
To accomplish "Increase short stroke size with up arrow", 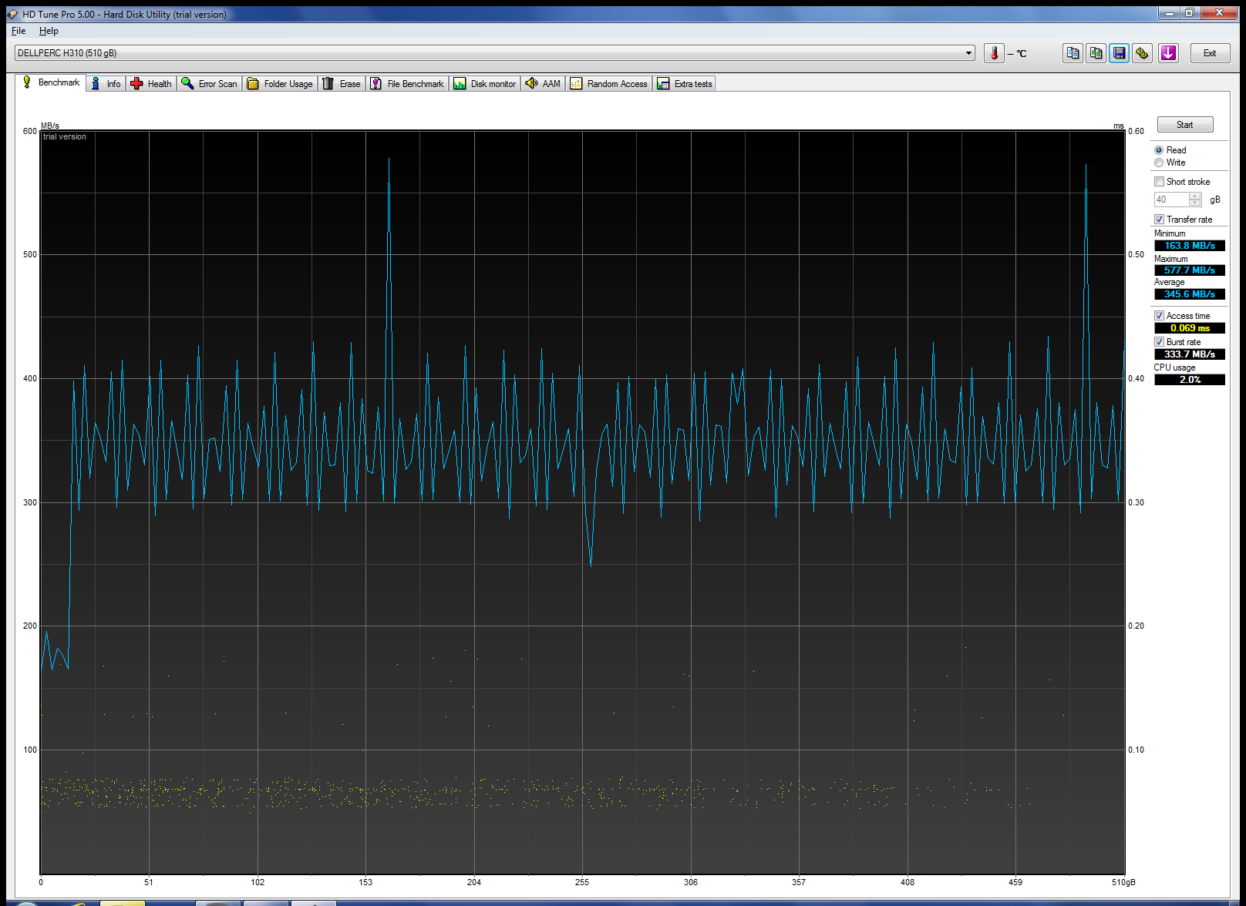I will 1194,196.
